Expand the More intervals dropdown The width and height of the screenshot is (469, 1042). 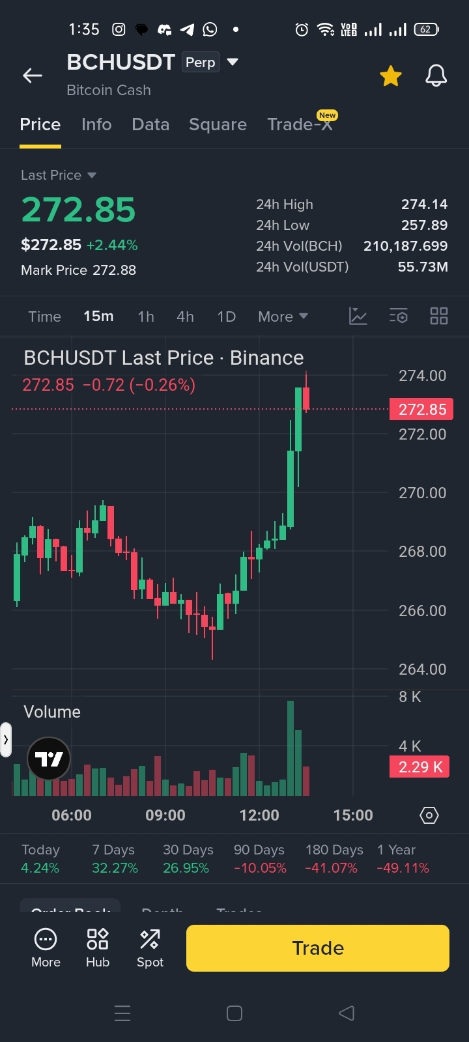tap(283, 317)
